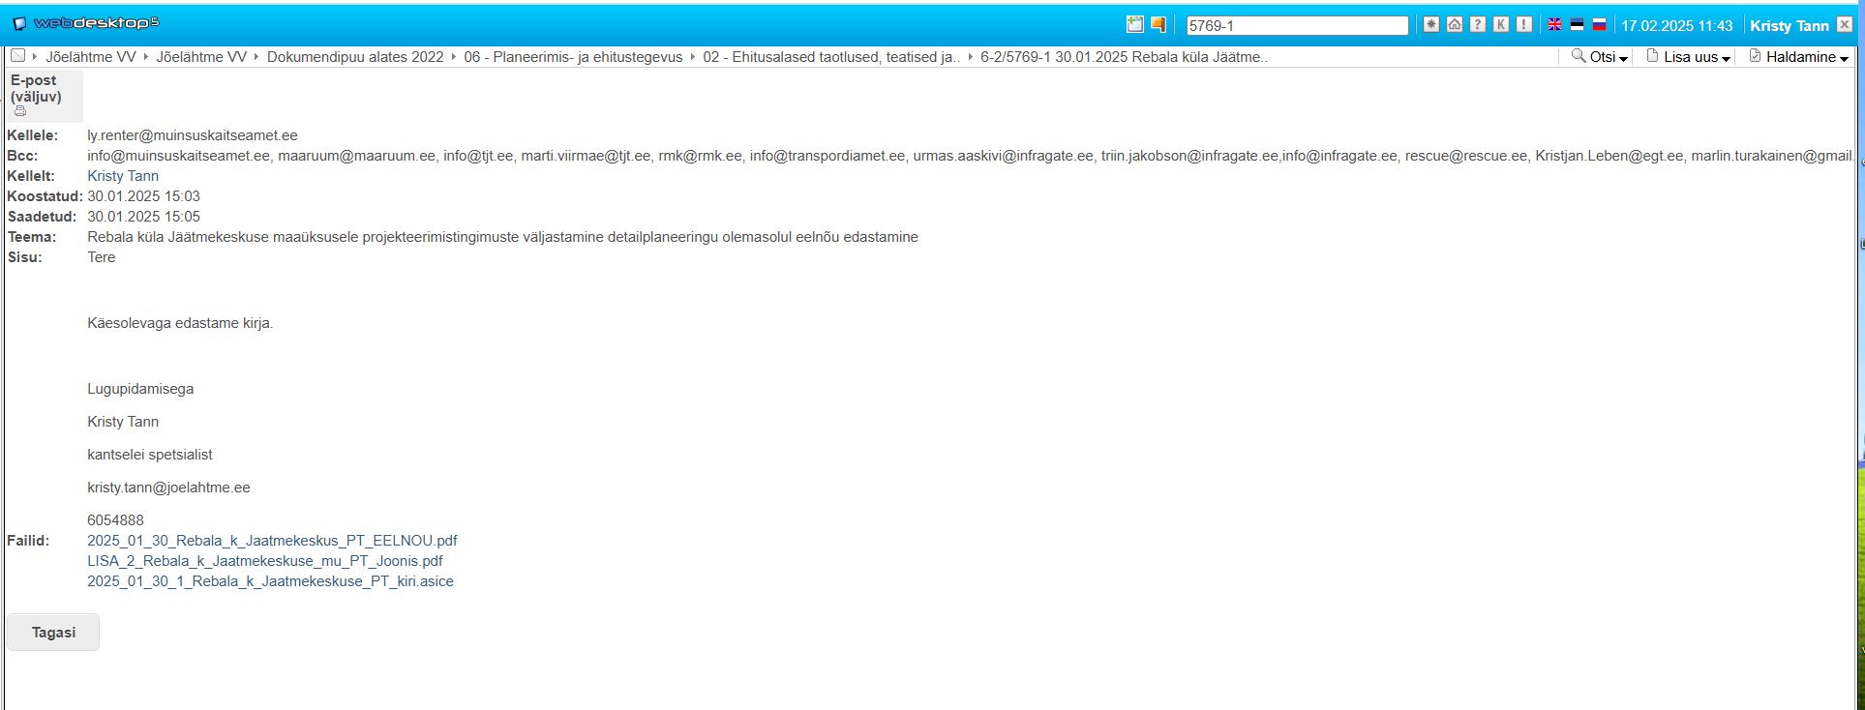Open the Lisa uus dropdown

pyautogui.click(x=1689, y=57)
